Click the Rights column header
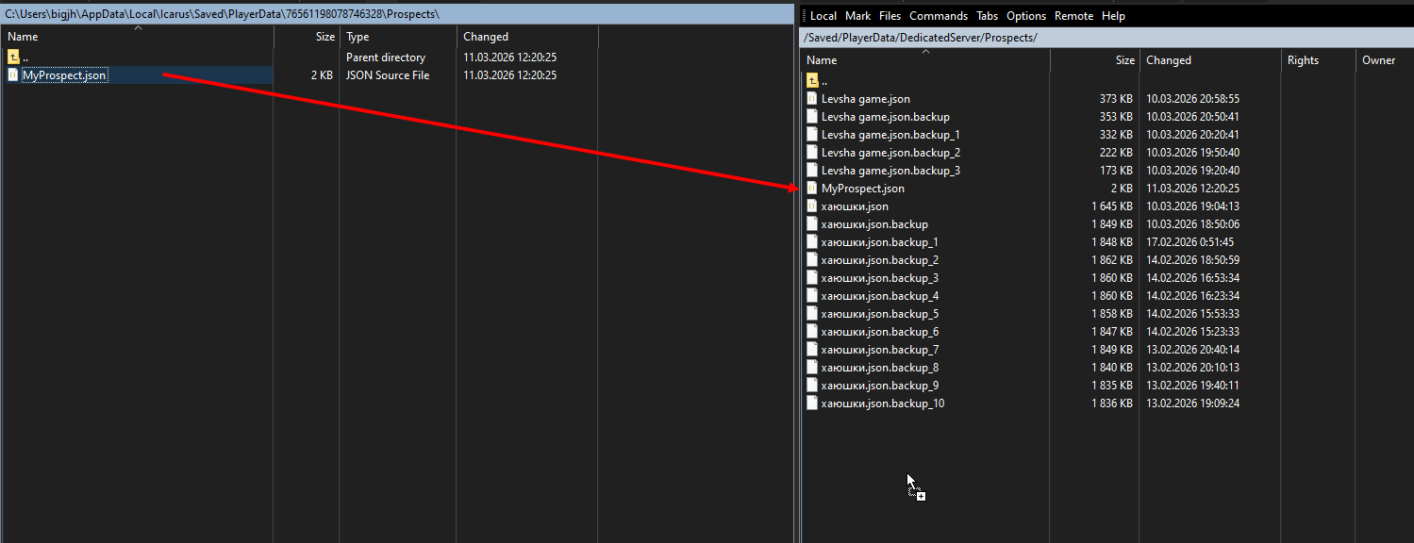Screen dimensions: 1414x543 point(1303,60)
